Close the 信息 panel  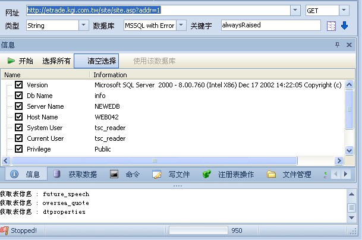pos(349,45)
